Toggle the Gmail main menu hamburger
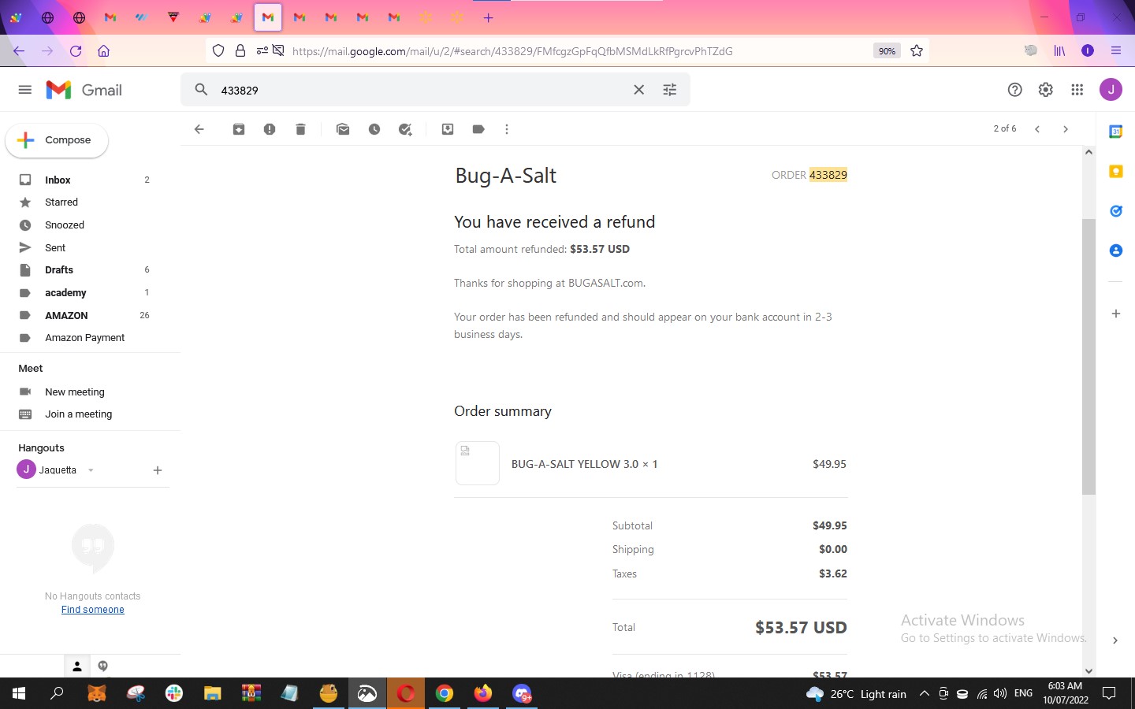The width and height of the screenshot is (1135, 709). 25,90
